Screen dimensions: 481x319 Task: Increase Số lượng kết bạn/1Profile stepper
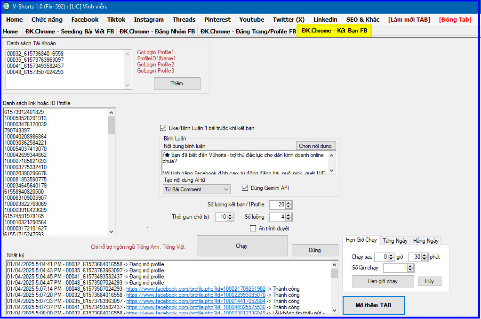pyautogui.click(x=289, y=203)
